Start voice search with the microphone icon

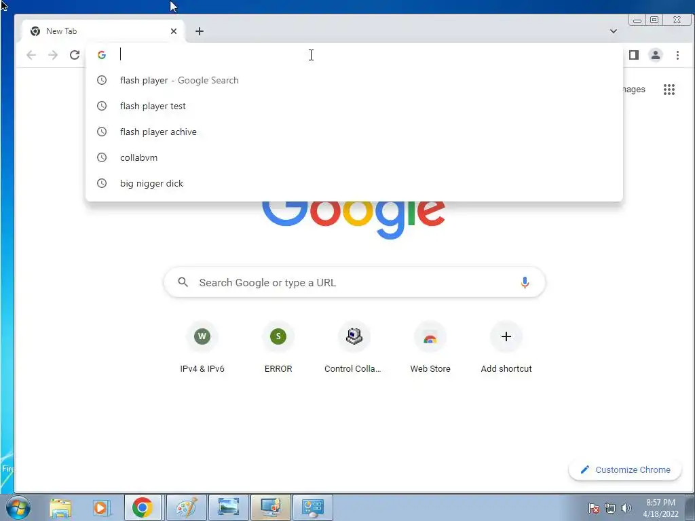tap(525, 282)
